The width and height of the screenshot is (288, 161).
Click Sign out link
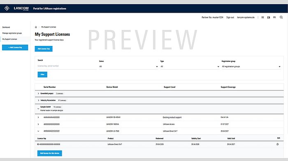[230, 17]
